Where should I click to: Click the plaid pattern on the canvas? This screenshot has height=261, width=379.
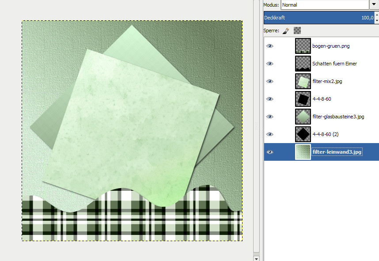tap(133, 221)
